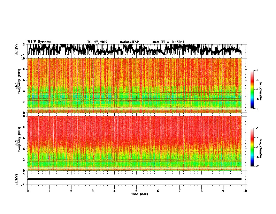Click the "ch.1(V)" waveform axis label
This screenshot has height=214, width=276.
[17, 50]
